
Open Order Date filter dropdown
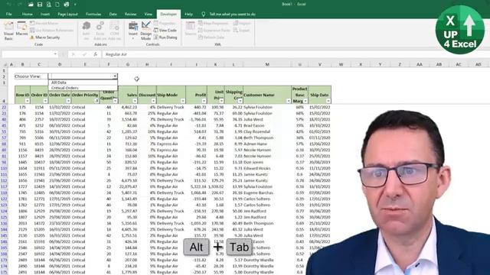point(68,101)
